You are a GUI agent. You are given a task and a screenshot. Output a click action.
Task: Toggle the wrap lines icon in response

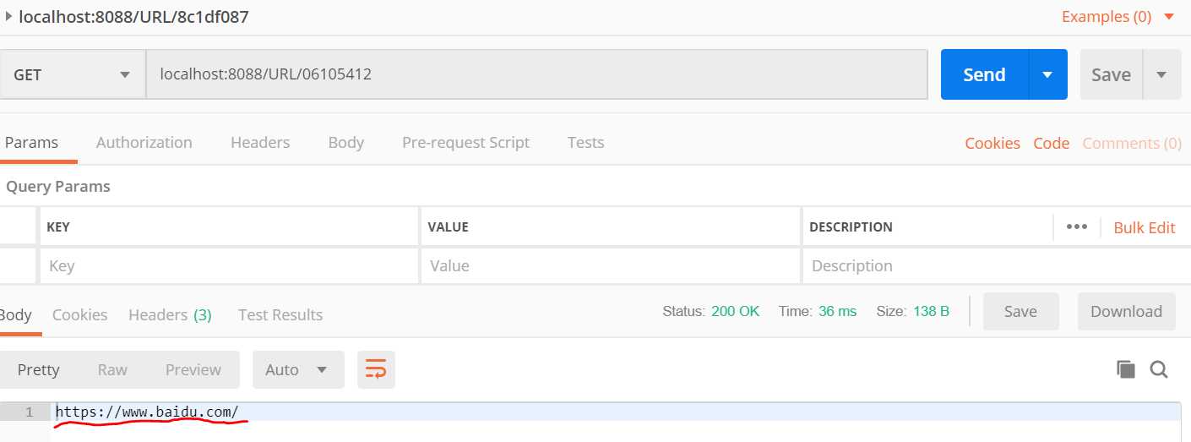click(376, 369)
